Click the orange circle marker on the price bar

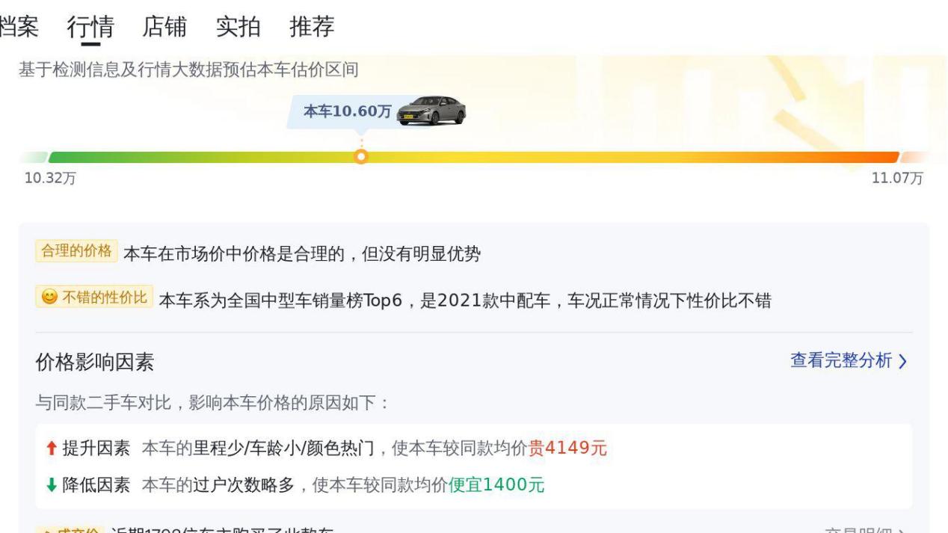click(361, 157)
